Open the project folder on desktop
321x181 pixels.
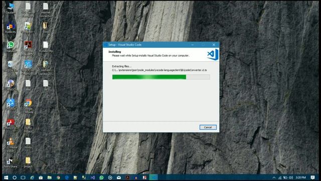[x=28, y=163]
